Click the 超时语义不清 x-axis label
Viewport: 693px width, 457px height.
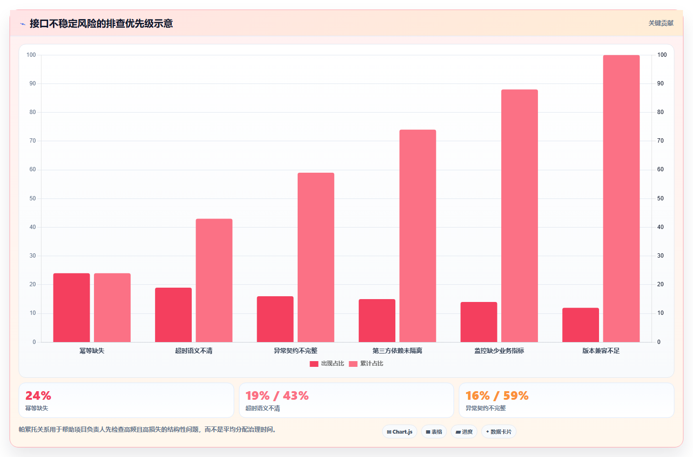click(x=194, y=351)
